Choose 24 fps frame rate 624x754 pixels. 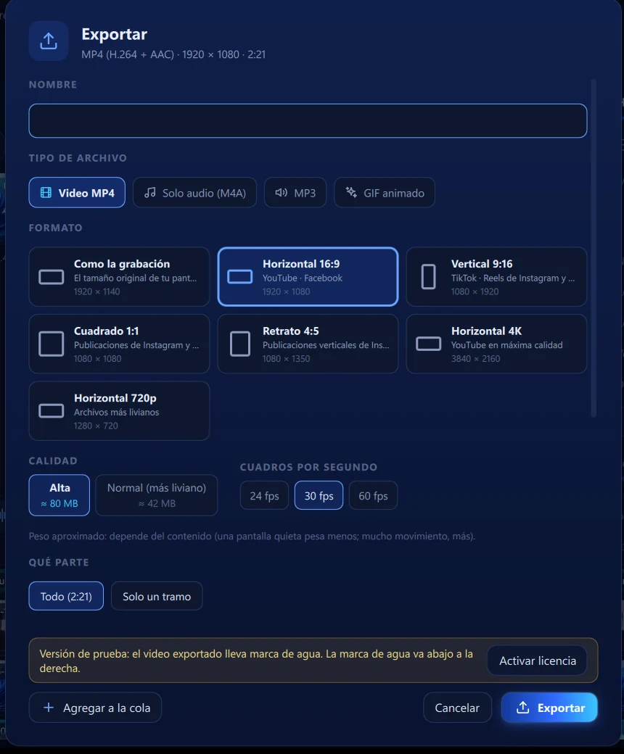point(265,495)
